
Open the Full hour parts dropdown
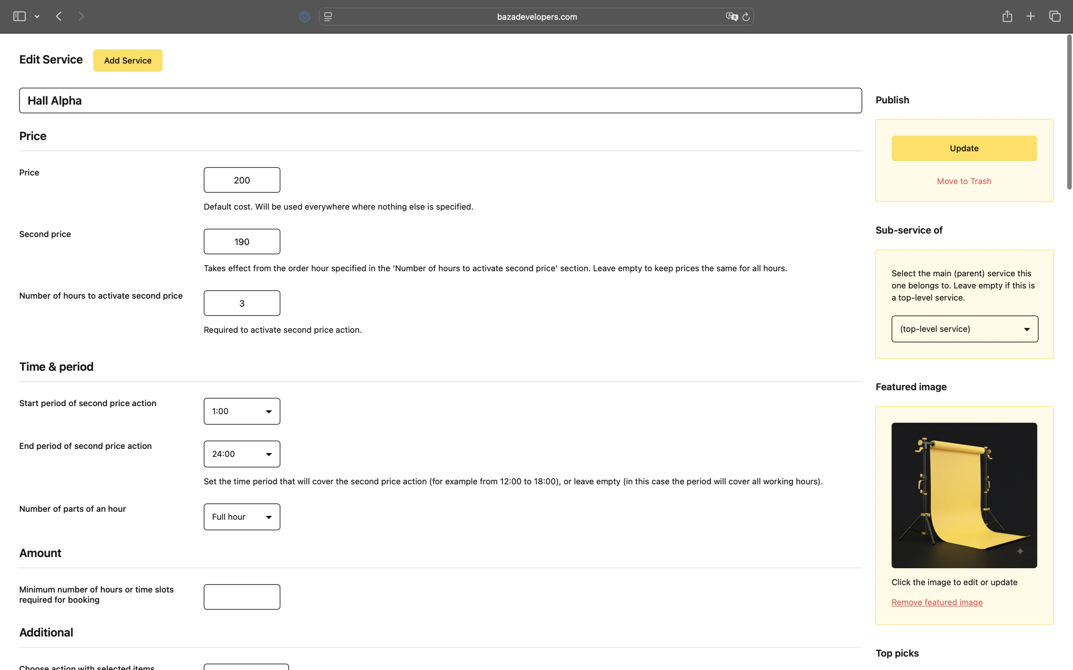coord(242,517)
